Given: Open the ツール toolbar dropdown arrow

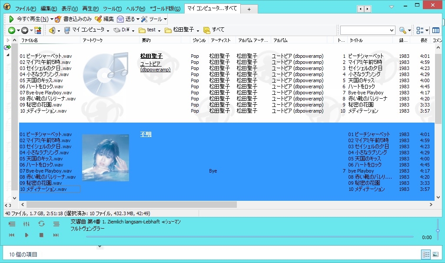Looking at the screenshot, I should pos(165,19).
